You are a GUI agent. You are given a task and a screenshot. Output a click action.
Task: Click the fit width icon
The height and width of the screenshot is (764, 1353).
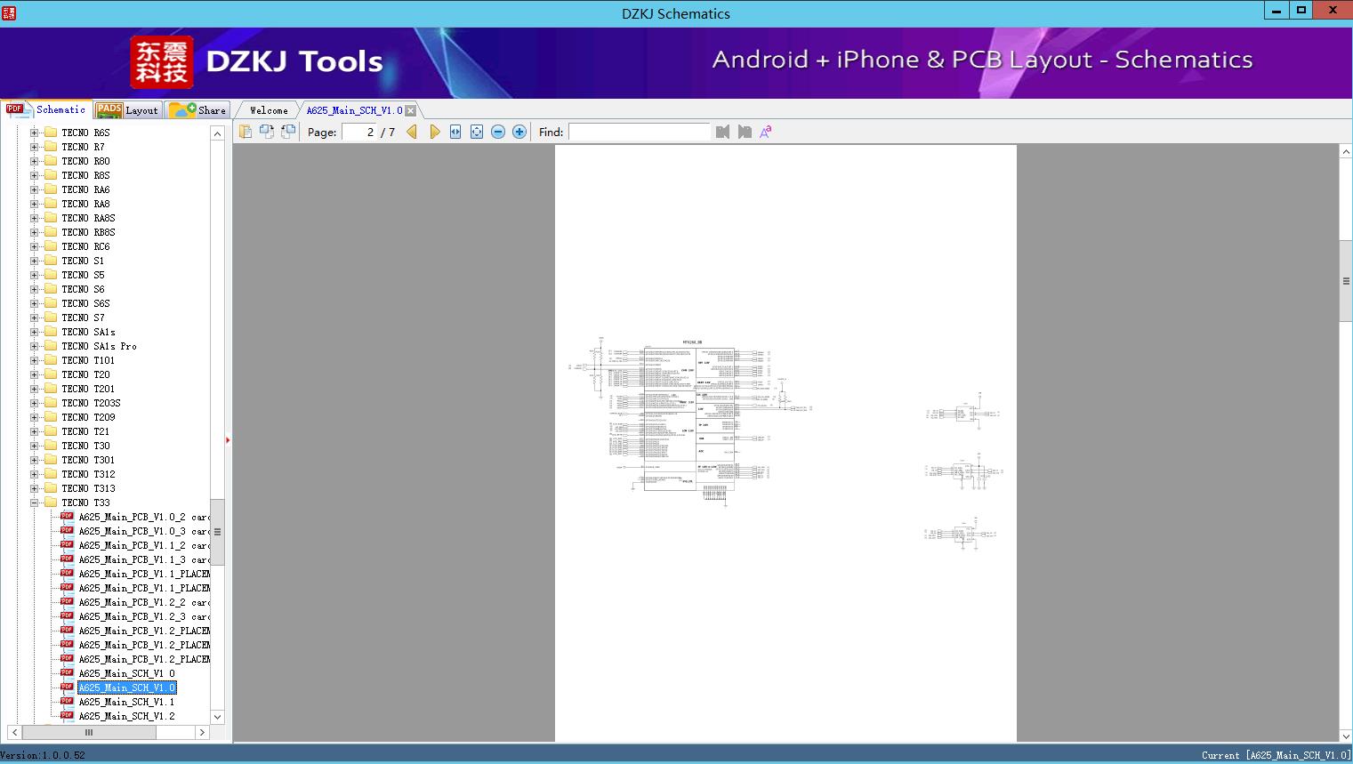[x=455, y=132]
